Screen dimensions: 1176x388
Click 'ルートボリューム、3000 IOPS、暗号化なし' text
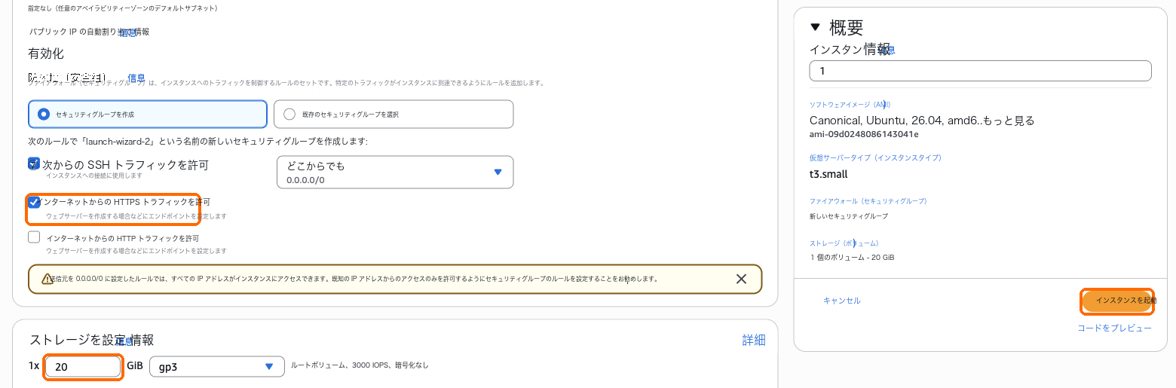coord(360,365)
